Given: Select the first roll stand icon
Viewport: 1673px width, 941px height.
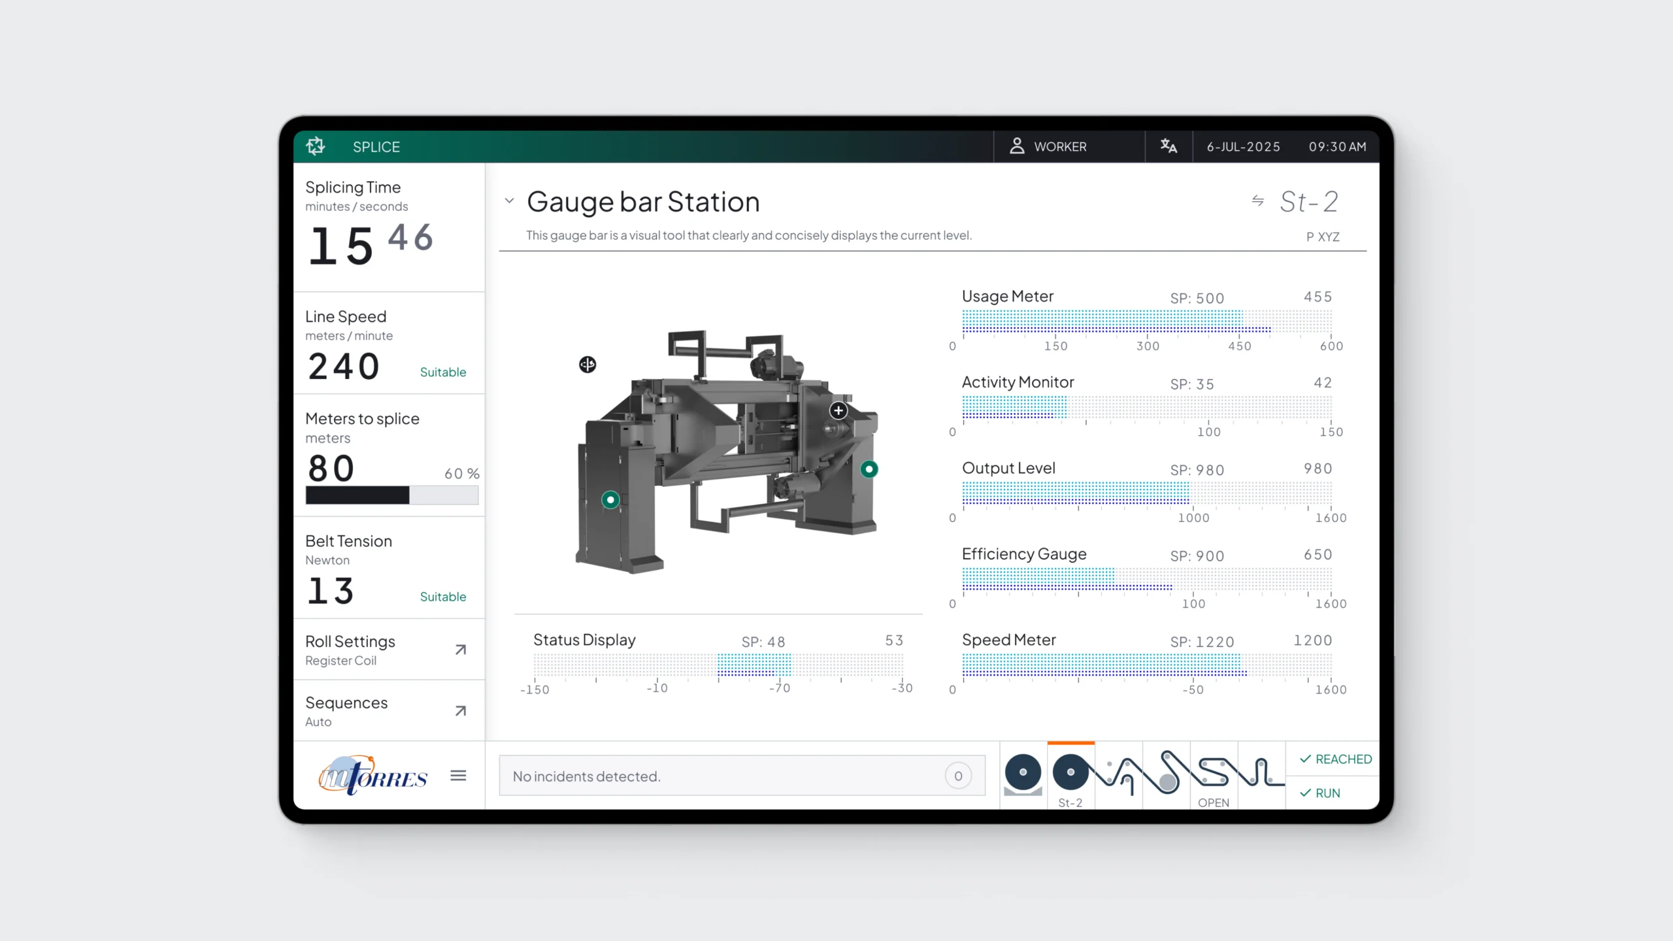Looking at the screenshot, I should [x=1023, y=774].
